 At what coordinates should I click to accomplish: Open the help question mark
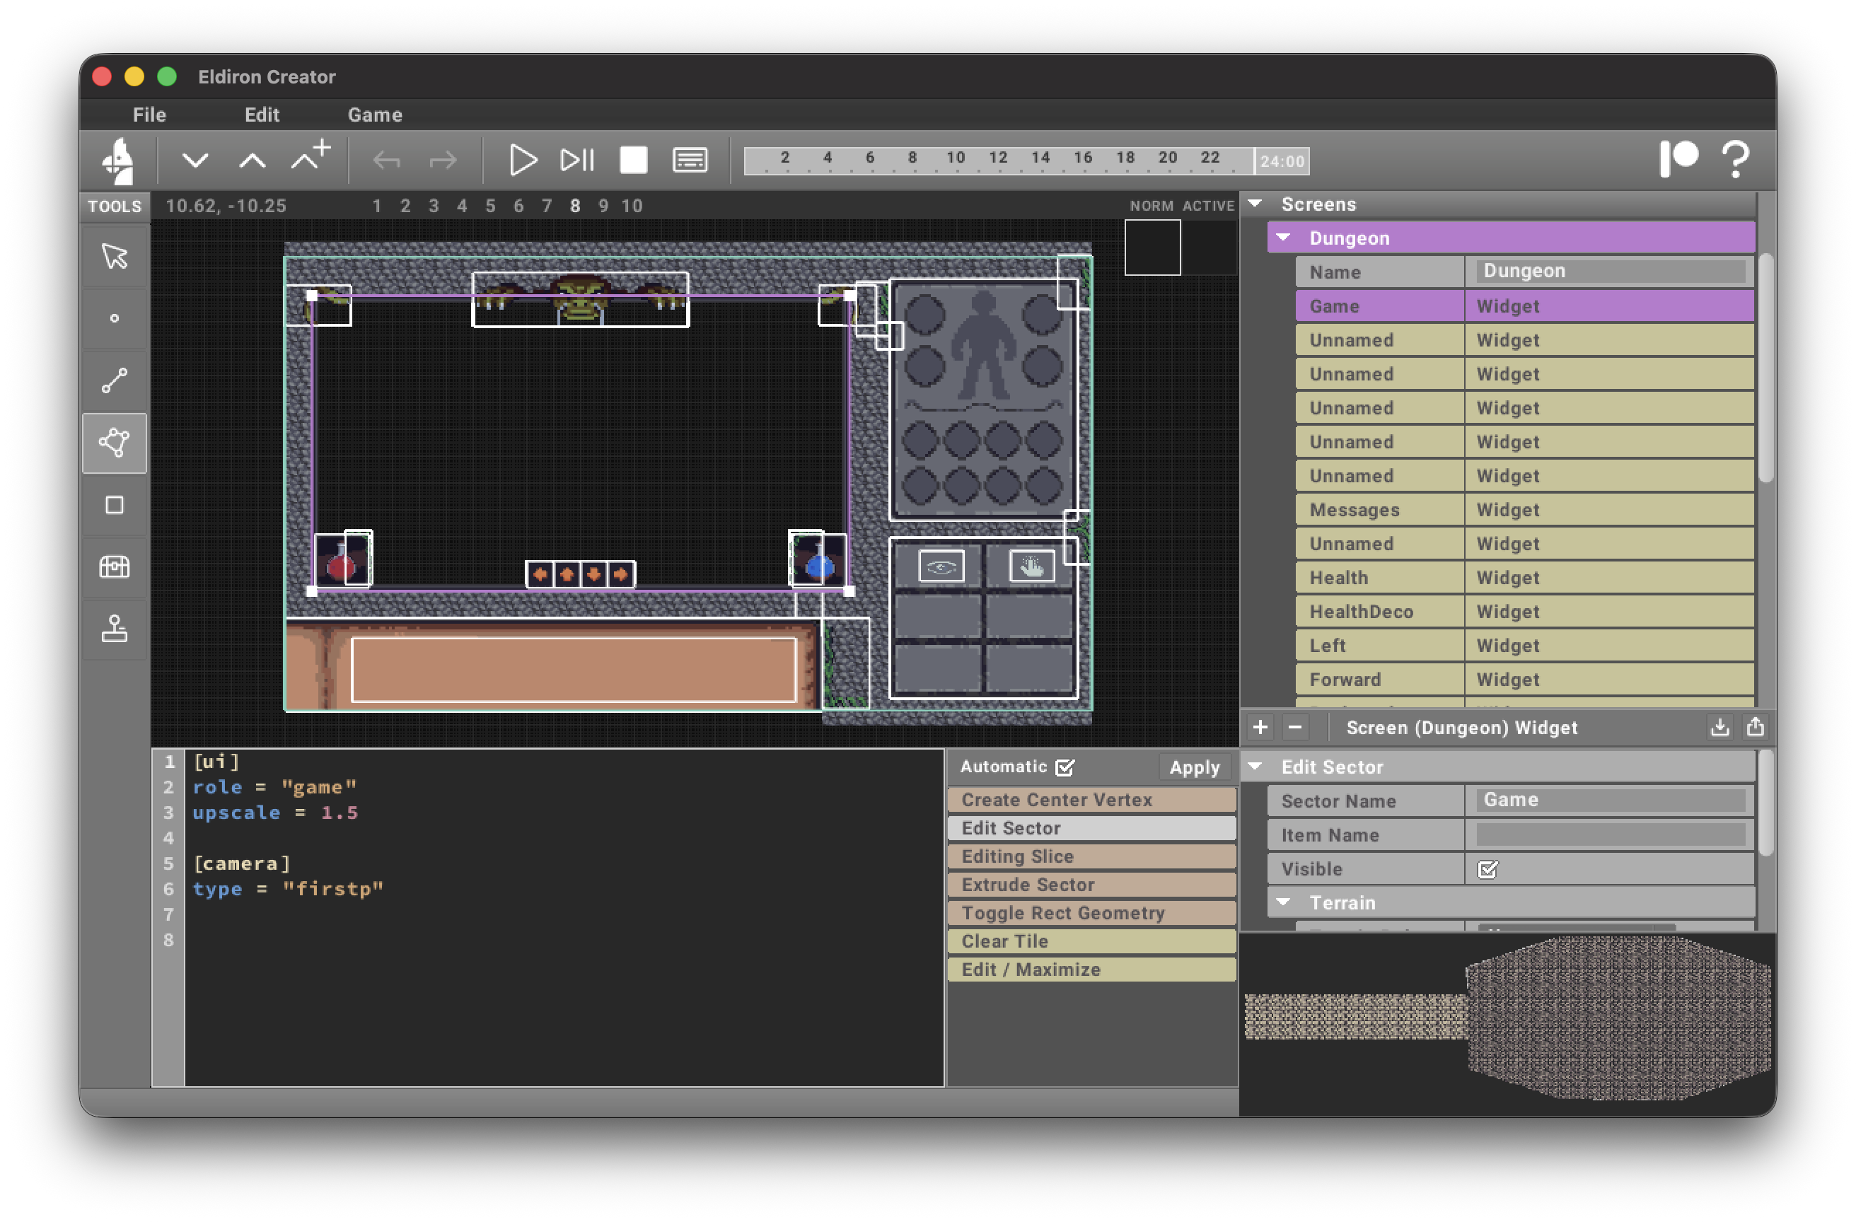click(1736, 159)
